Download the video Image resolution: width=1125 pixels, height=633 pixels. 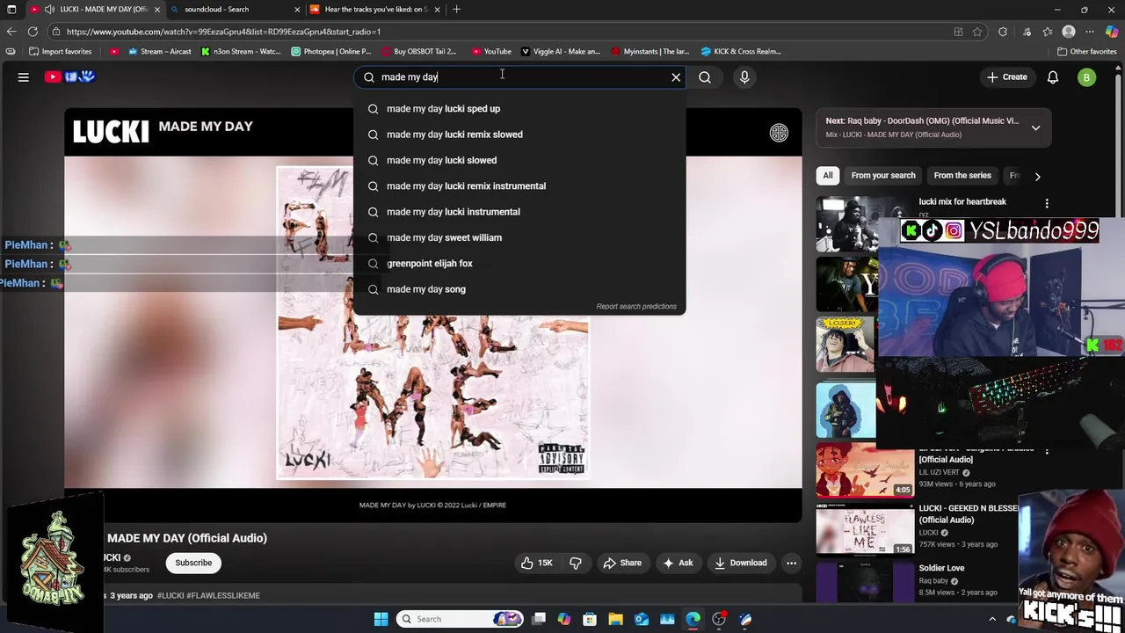pyautogui.click(x=740, y=563)
